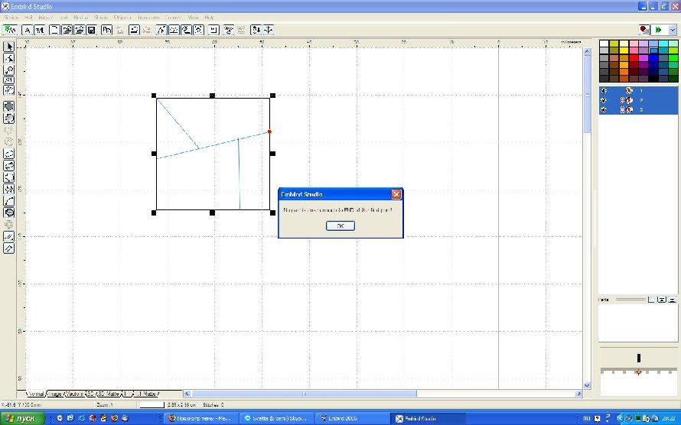The width and height of the screenshot is (681, 425).
Task: Click the green fast-forward generate stitches icon
Action: 658,30
